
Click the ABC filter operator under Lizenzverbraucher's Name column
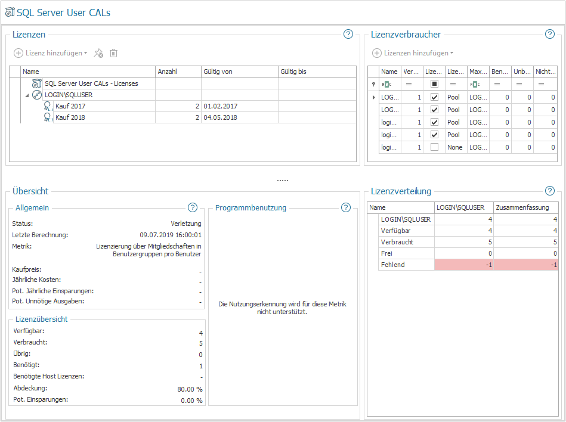(x=386, y=85)
